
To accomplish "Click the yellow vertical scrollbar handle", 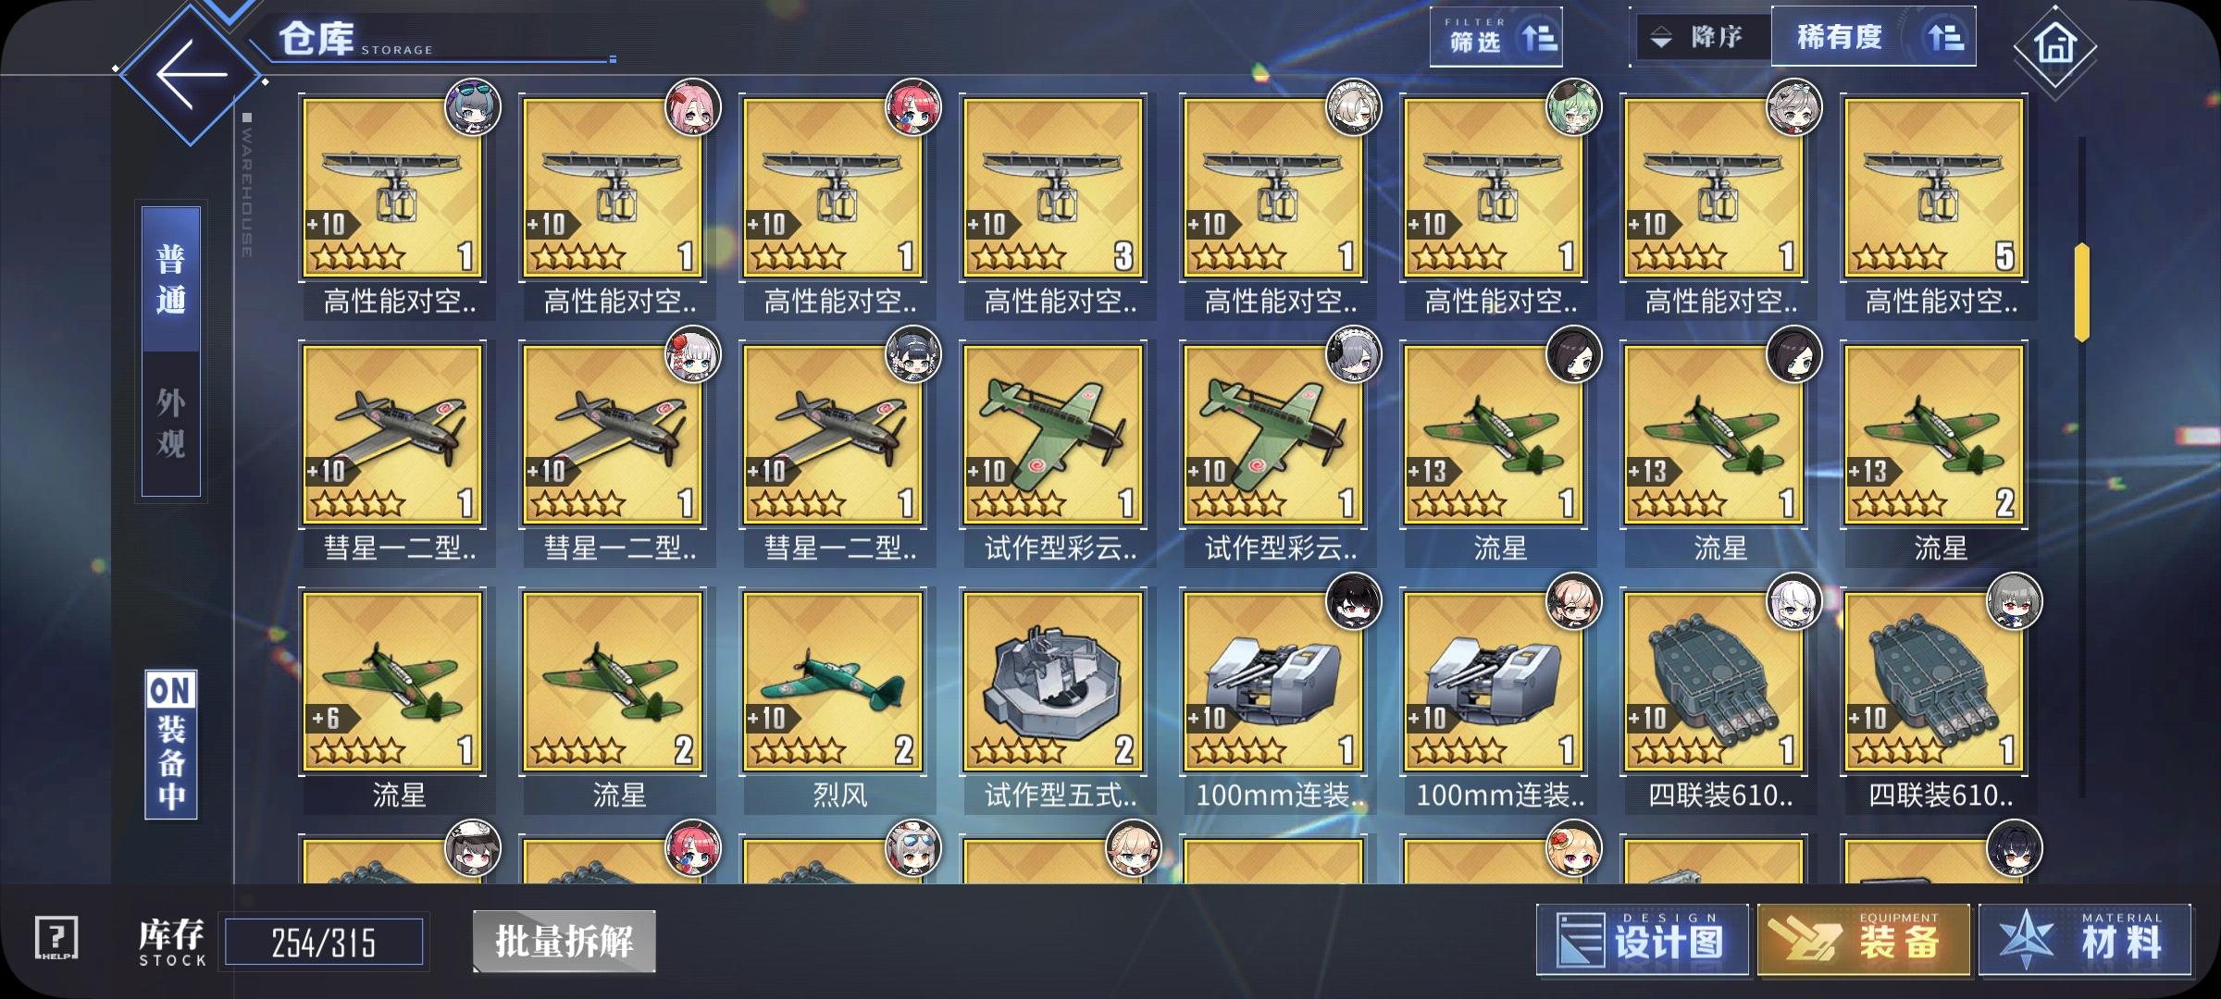I will coord(2082,292).
